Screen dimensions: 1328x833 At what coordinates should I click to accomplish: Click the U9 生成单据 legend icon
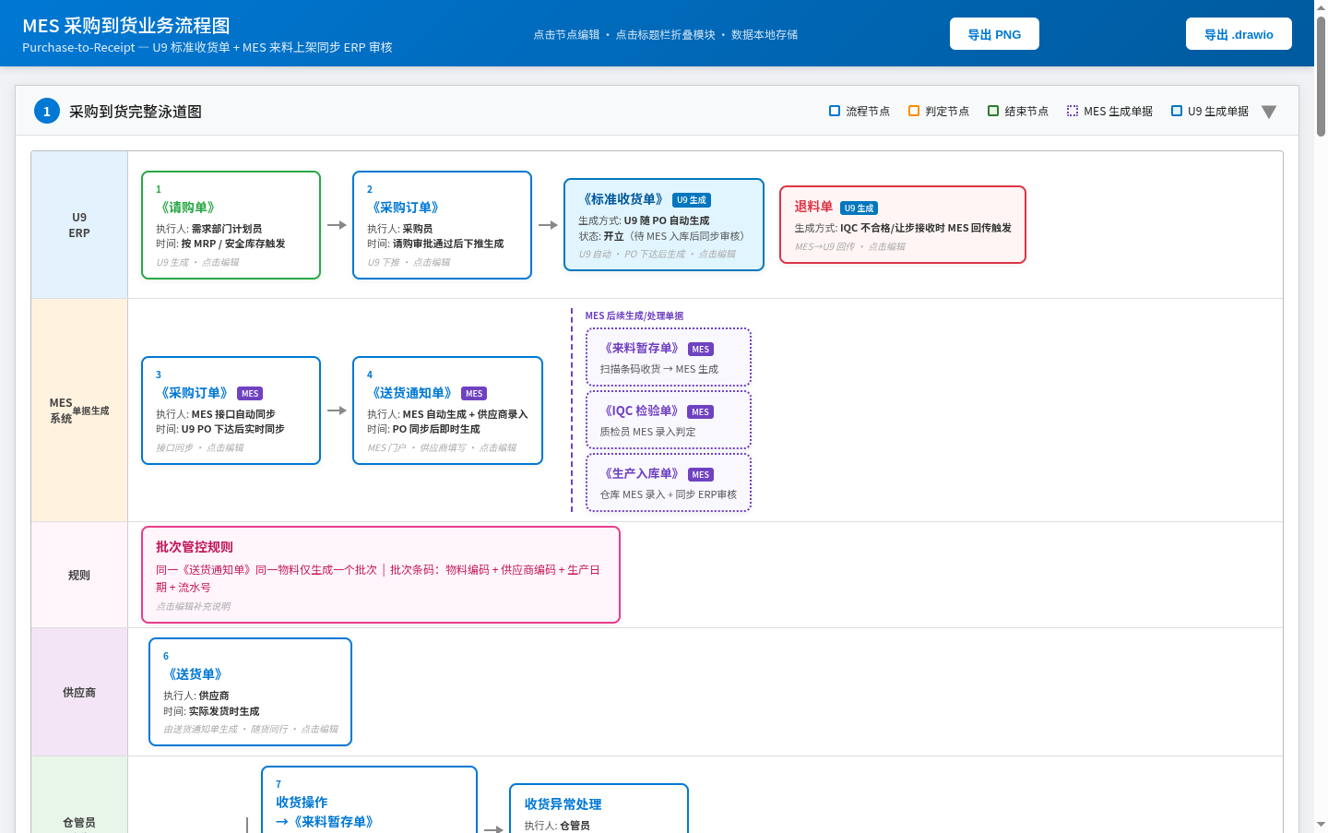(1177, 111)
